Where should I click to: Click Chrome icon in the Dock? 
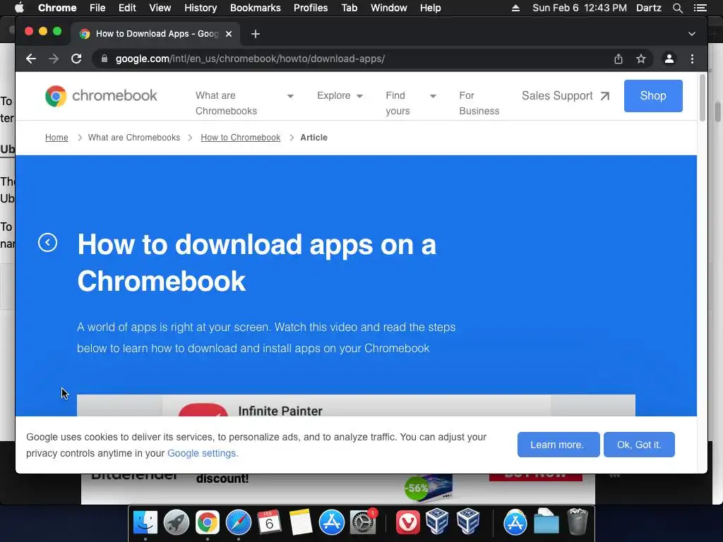207,523
